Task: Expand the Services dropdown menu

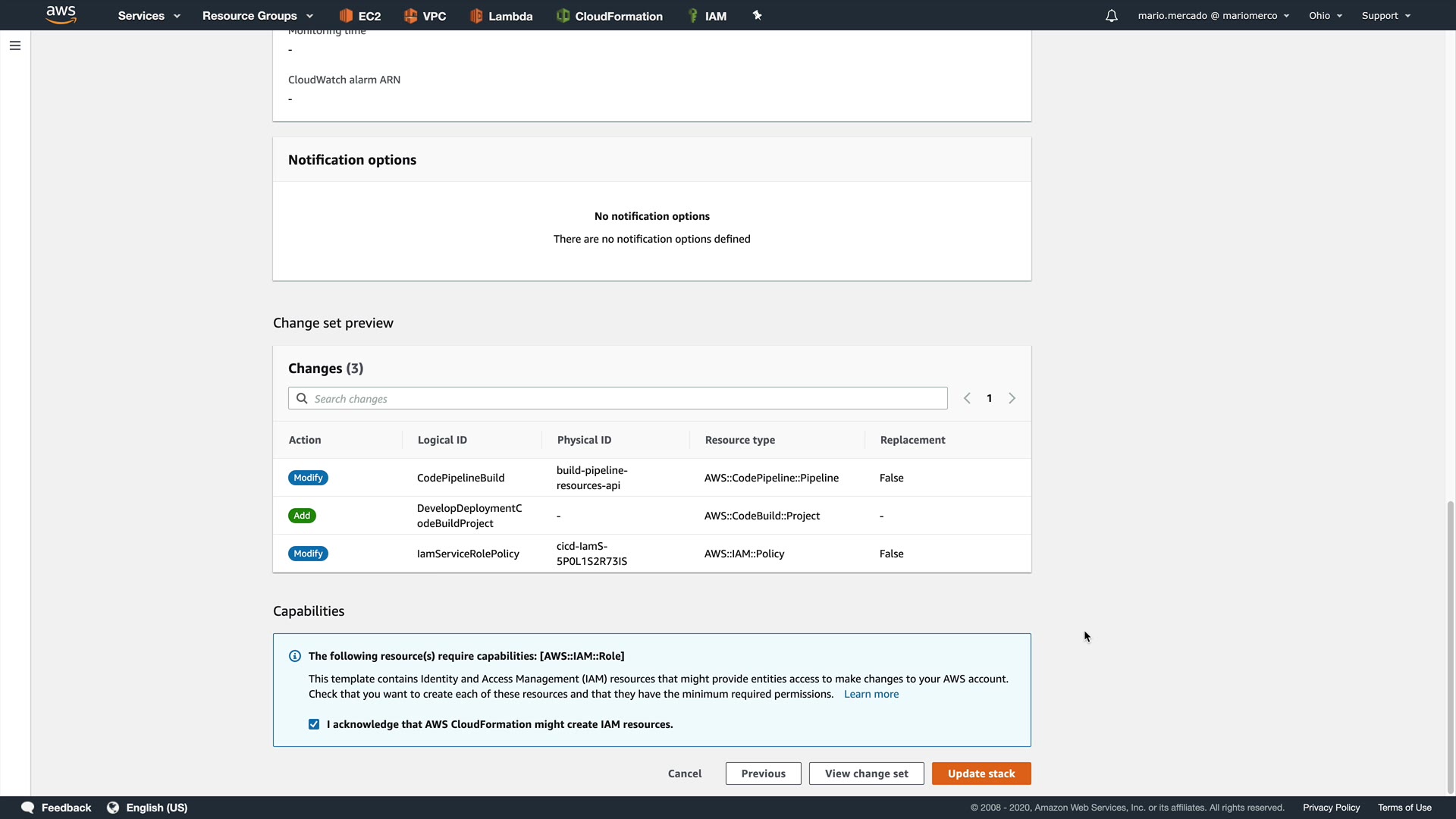Action: (149, 16)
